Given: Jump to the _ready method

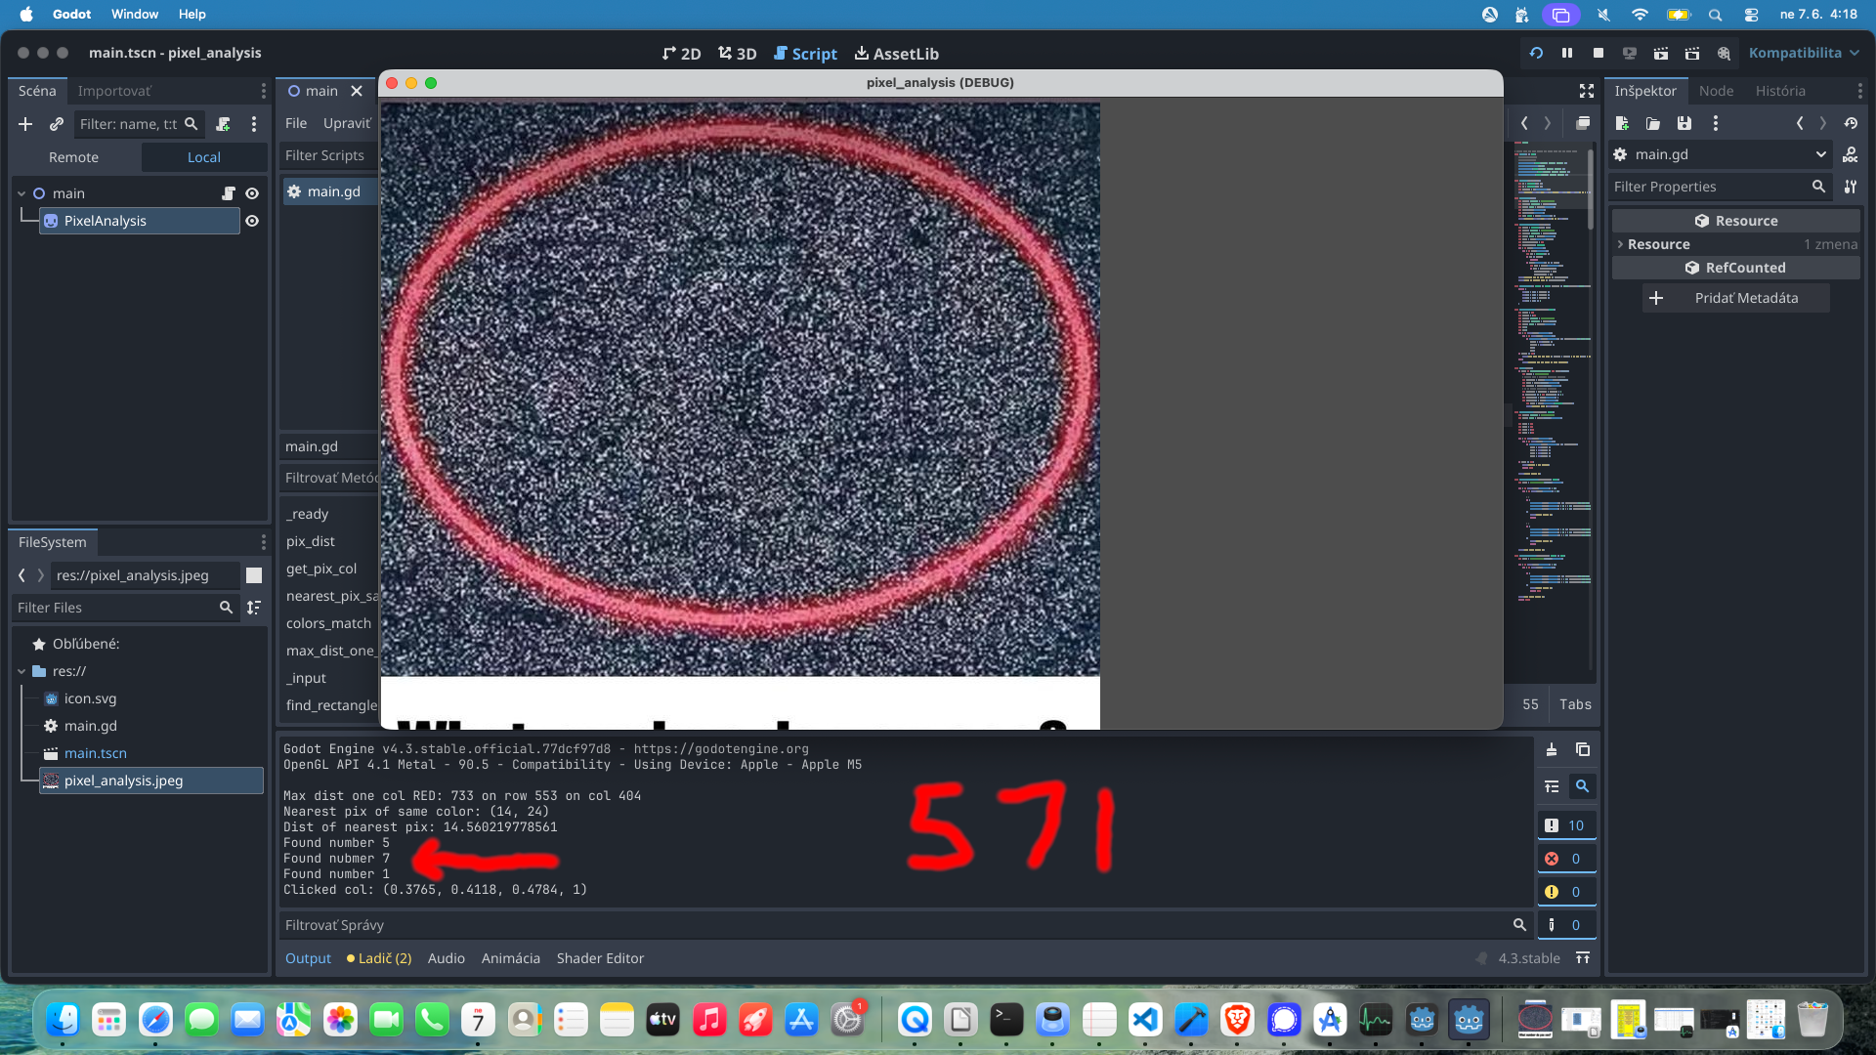Looking at the screenshot, I should coord(308,514).
